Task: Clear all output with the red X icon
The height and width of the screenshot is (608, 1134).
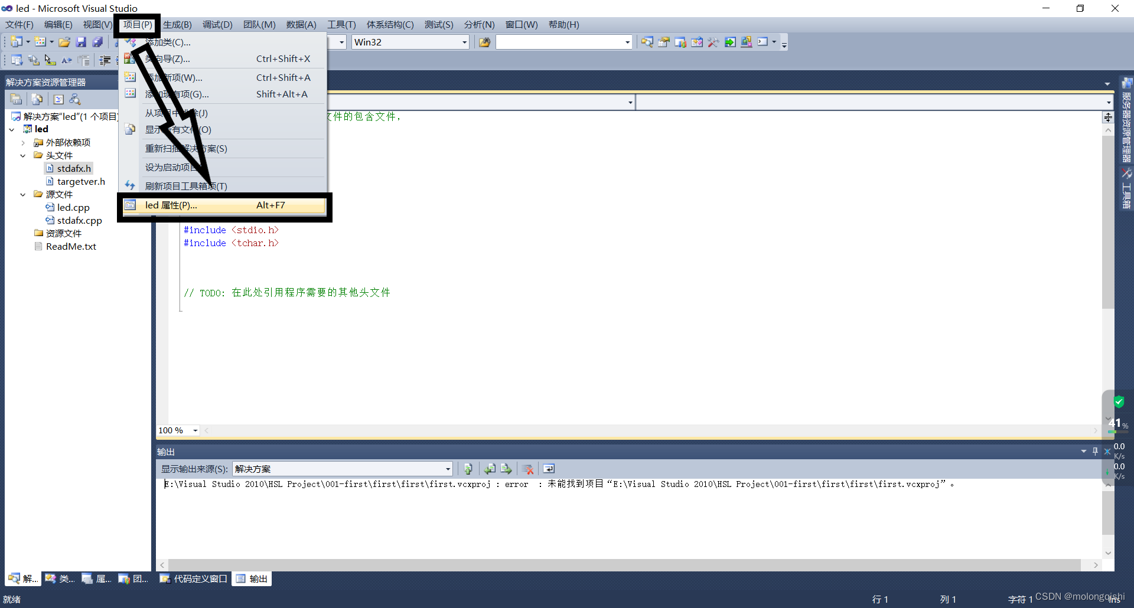Action: pyautogui.click(x=528, y=469)
